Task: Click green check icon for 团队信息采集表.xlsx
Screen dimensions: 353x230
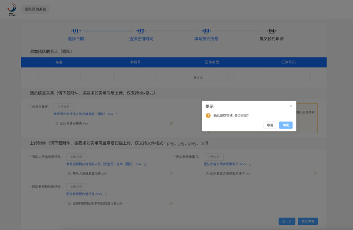Action: pos(171,124)
